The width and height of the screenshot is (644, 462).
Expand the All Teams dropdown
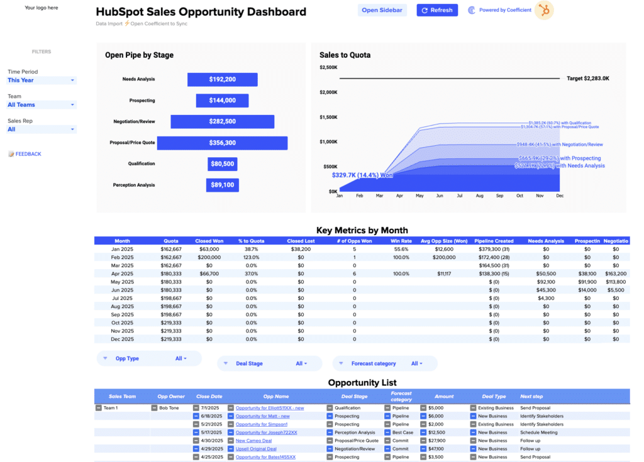point(42,105)
